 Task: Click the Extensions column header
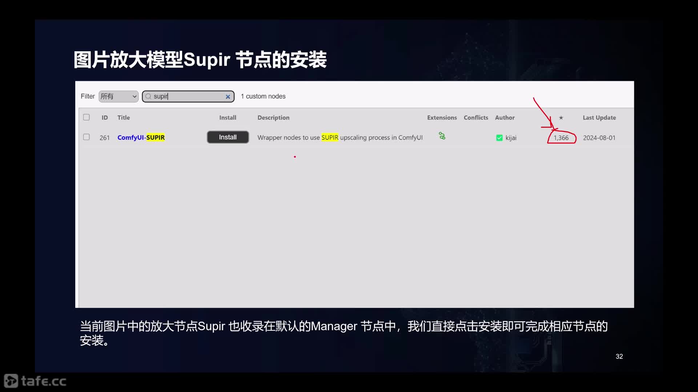click(x=442, y=117)
